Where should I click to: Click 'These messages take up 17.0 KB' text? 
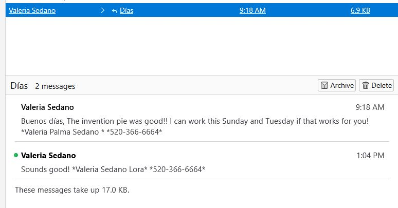(72, 190)
